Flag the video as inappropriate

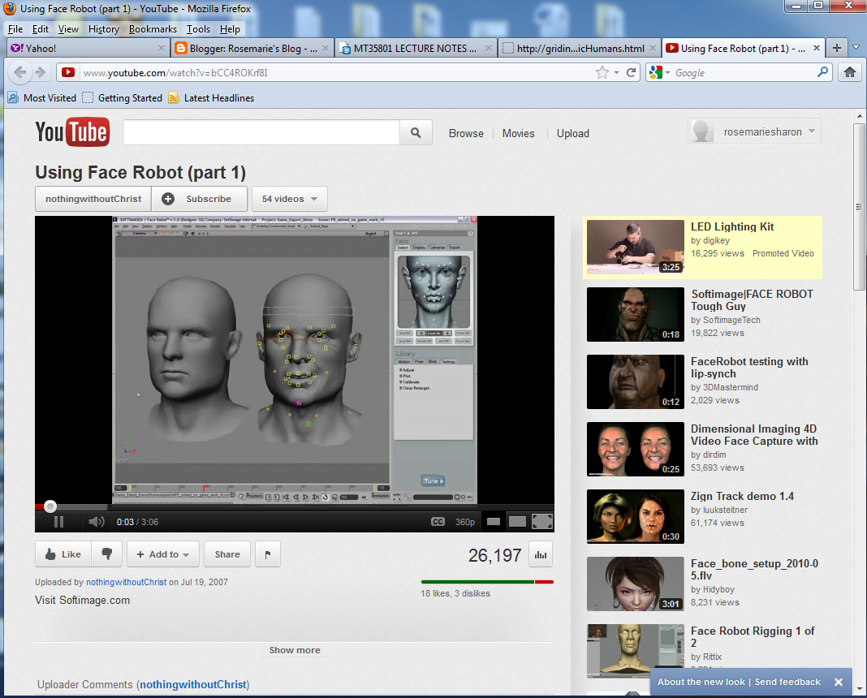pyautogui.click(x=268, y=554)
